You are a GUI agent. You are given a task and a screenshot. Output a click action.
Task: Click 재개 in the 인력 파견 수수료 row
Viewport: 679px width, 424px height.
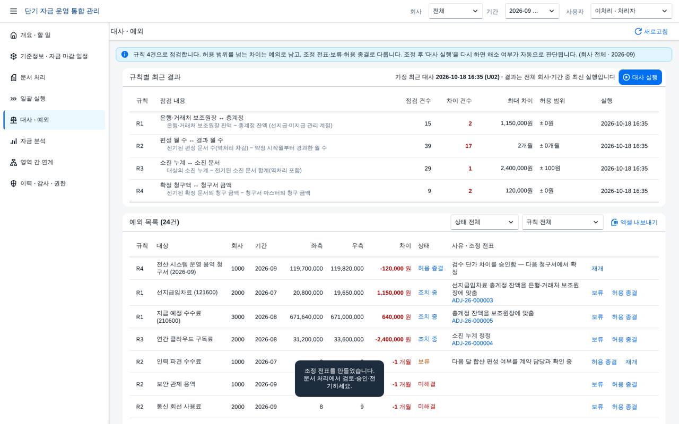(x=631, y=362)
